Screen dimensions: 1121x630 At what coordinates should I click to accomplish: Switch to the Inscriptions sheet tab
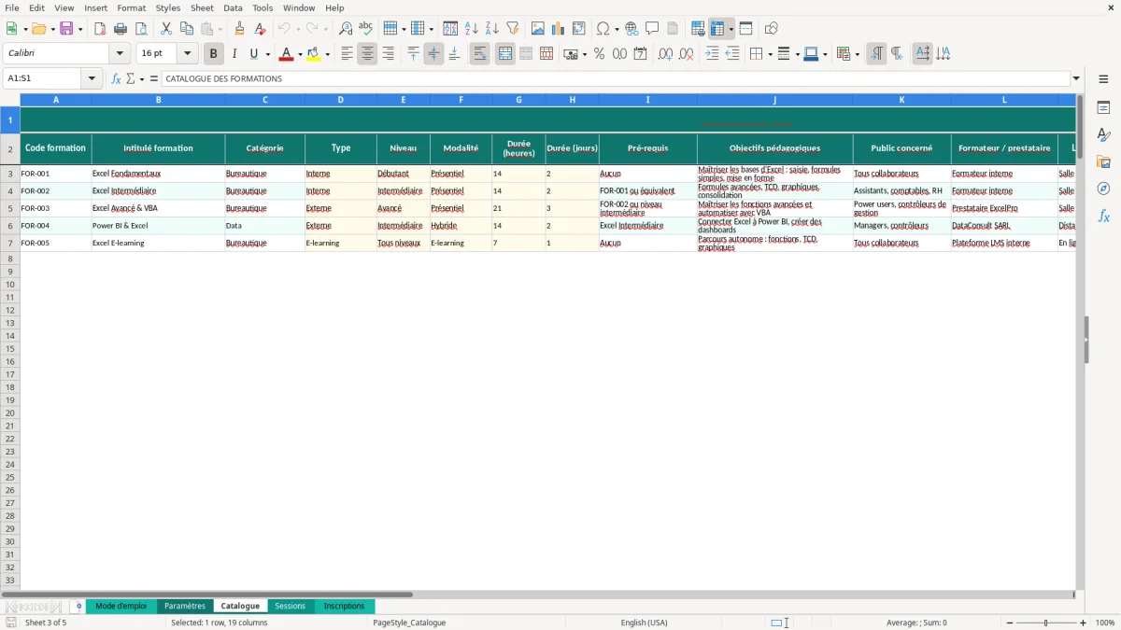[x=344, y=606]
